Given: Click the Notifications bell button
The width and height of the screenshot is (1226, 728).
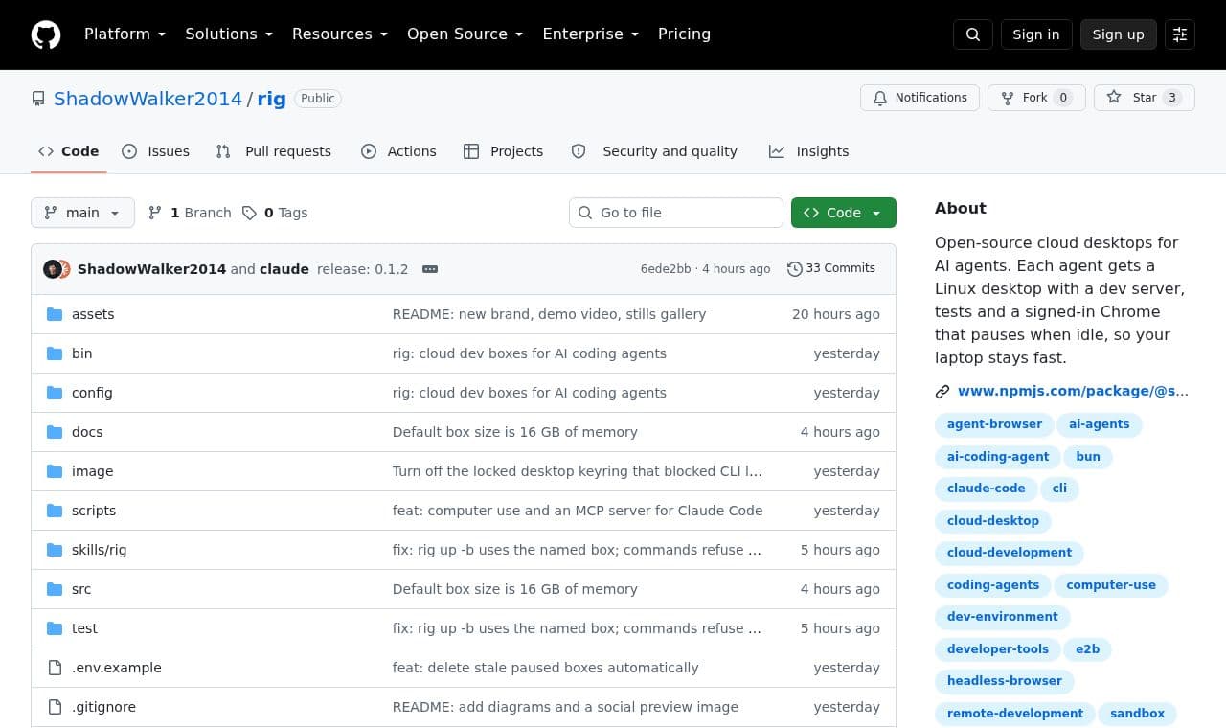Looking at the screenshot, I should (x=919, y=98).
